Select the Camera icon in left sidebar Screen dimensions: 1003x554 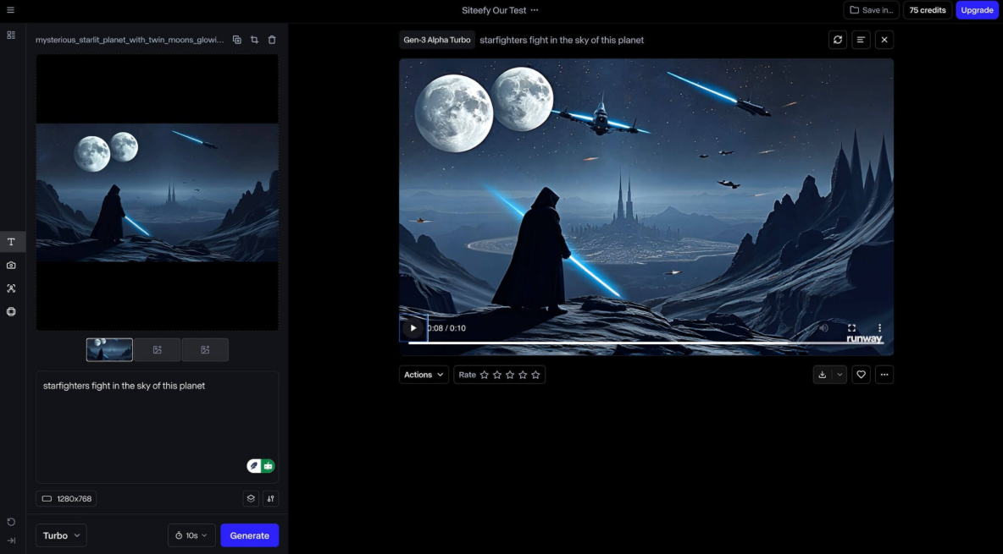click(x=12, y=266)
